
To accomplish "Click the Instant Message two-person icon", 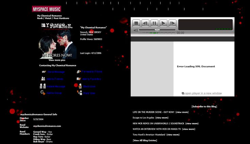I will pos(43,86).
